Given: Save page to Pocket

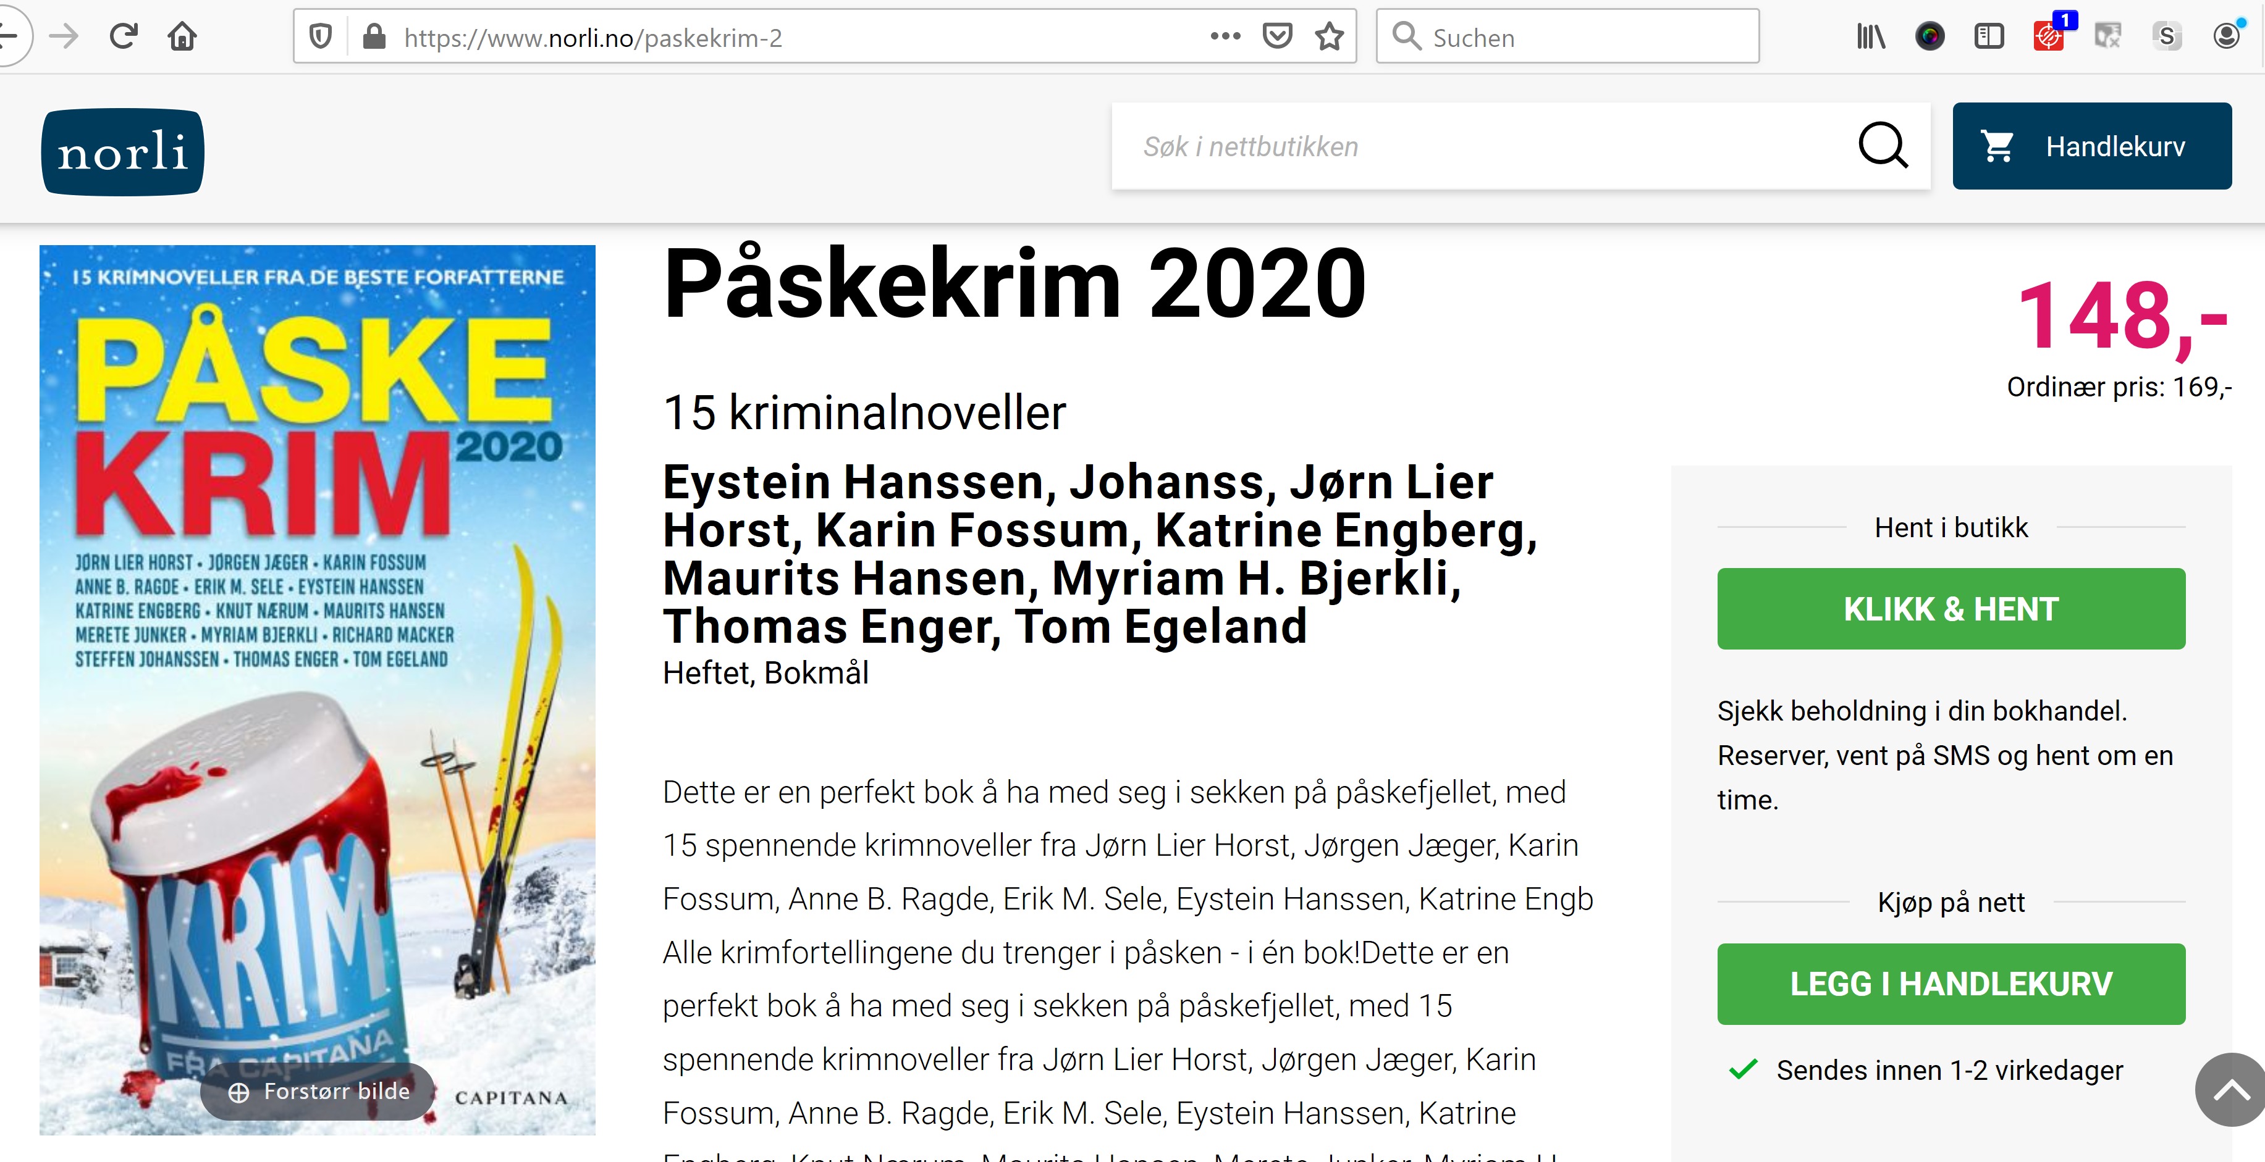Looking at the screenshot, I should click(1278, 37).
